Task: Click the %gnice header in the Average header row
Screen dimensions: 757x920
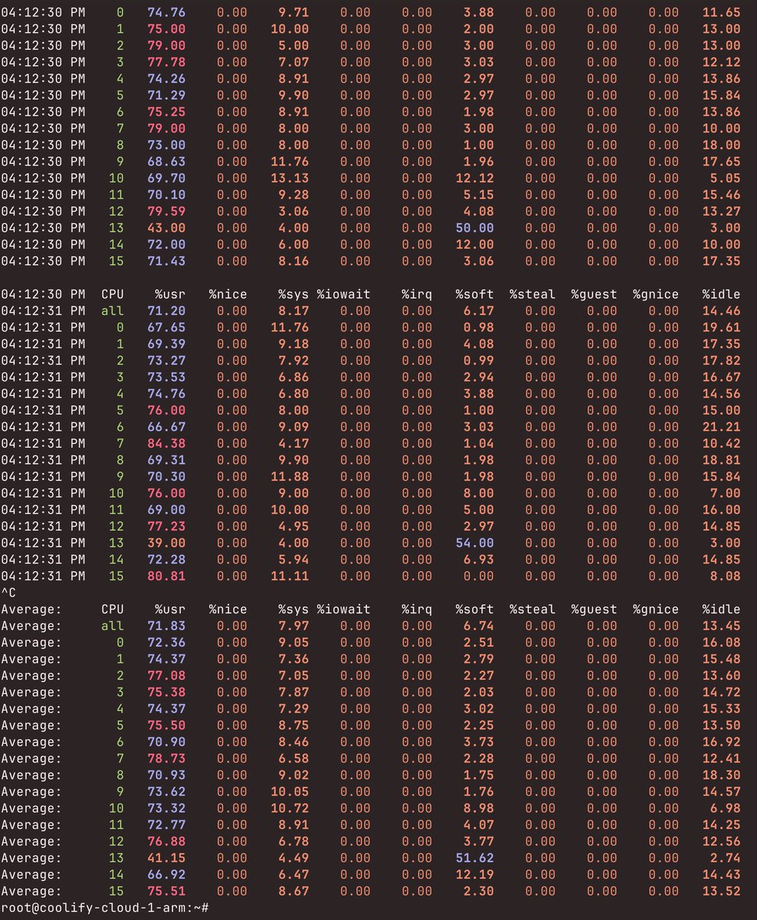Action: [x=656, y=609]
